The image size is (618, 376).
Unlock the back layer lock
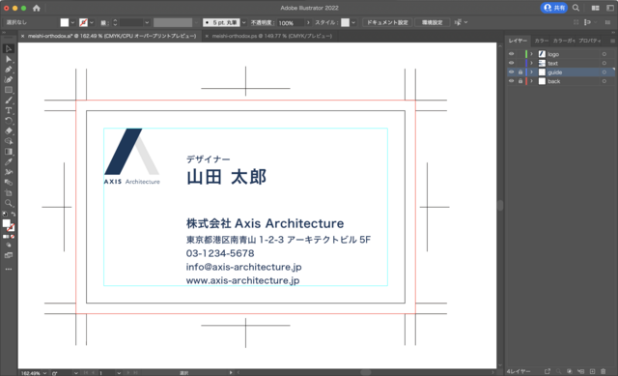click(520, 81)
